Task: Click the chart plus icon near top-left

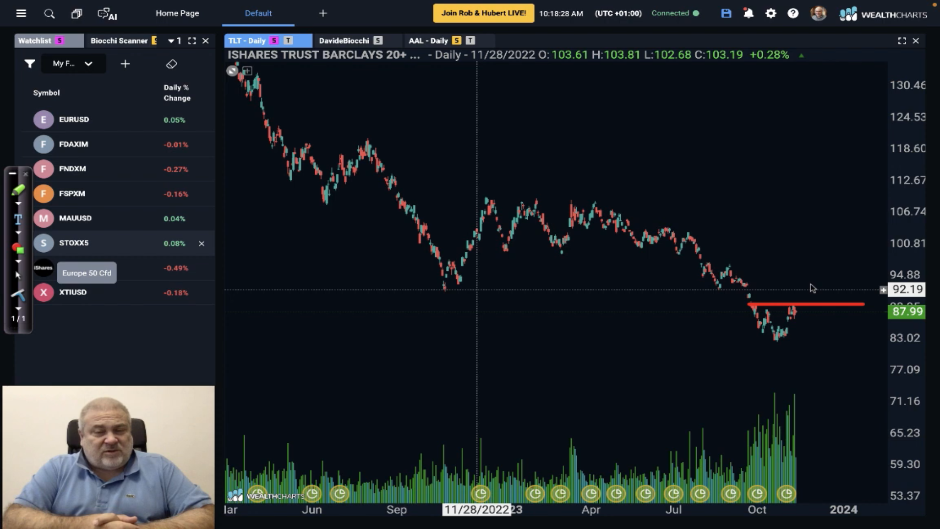Action: pyautogui.click(x=247, y=71)
